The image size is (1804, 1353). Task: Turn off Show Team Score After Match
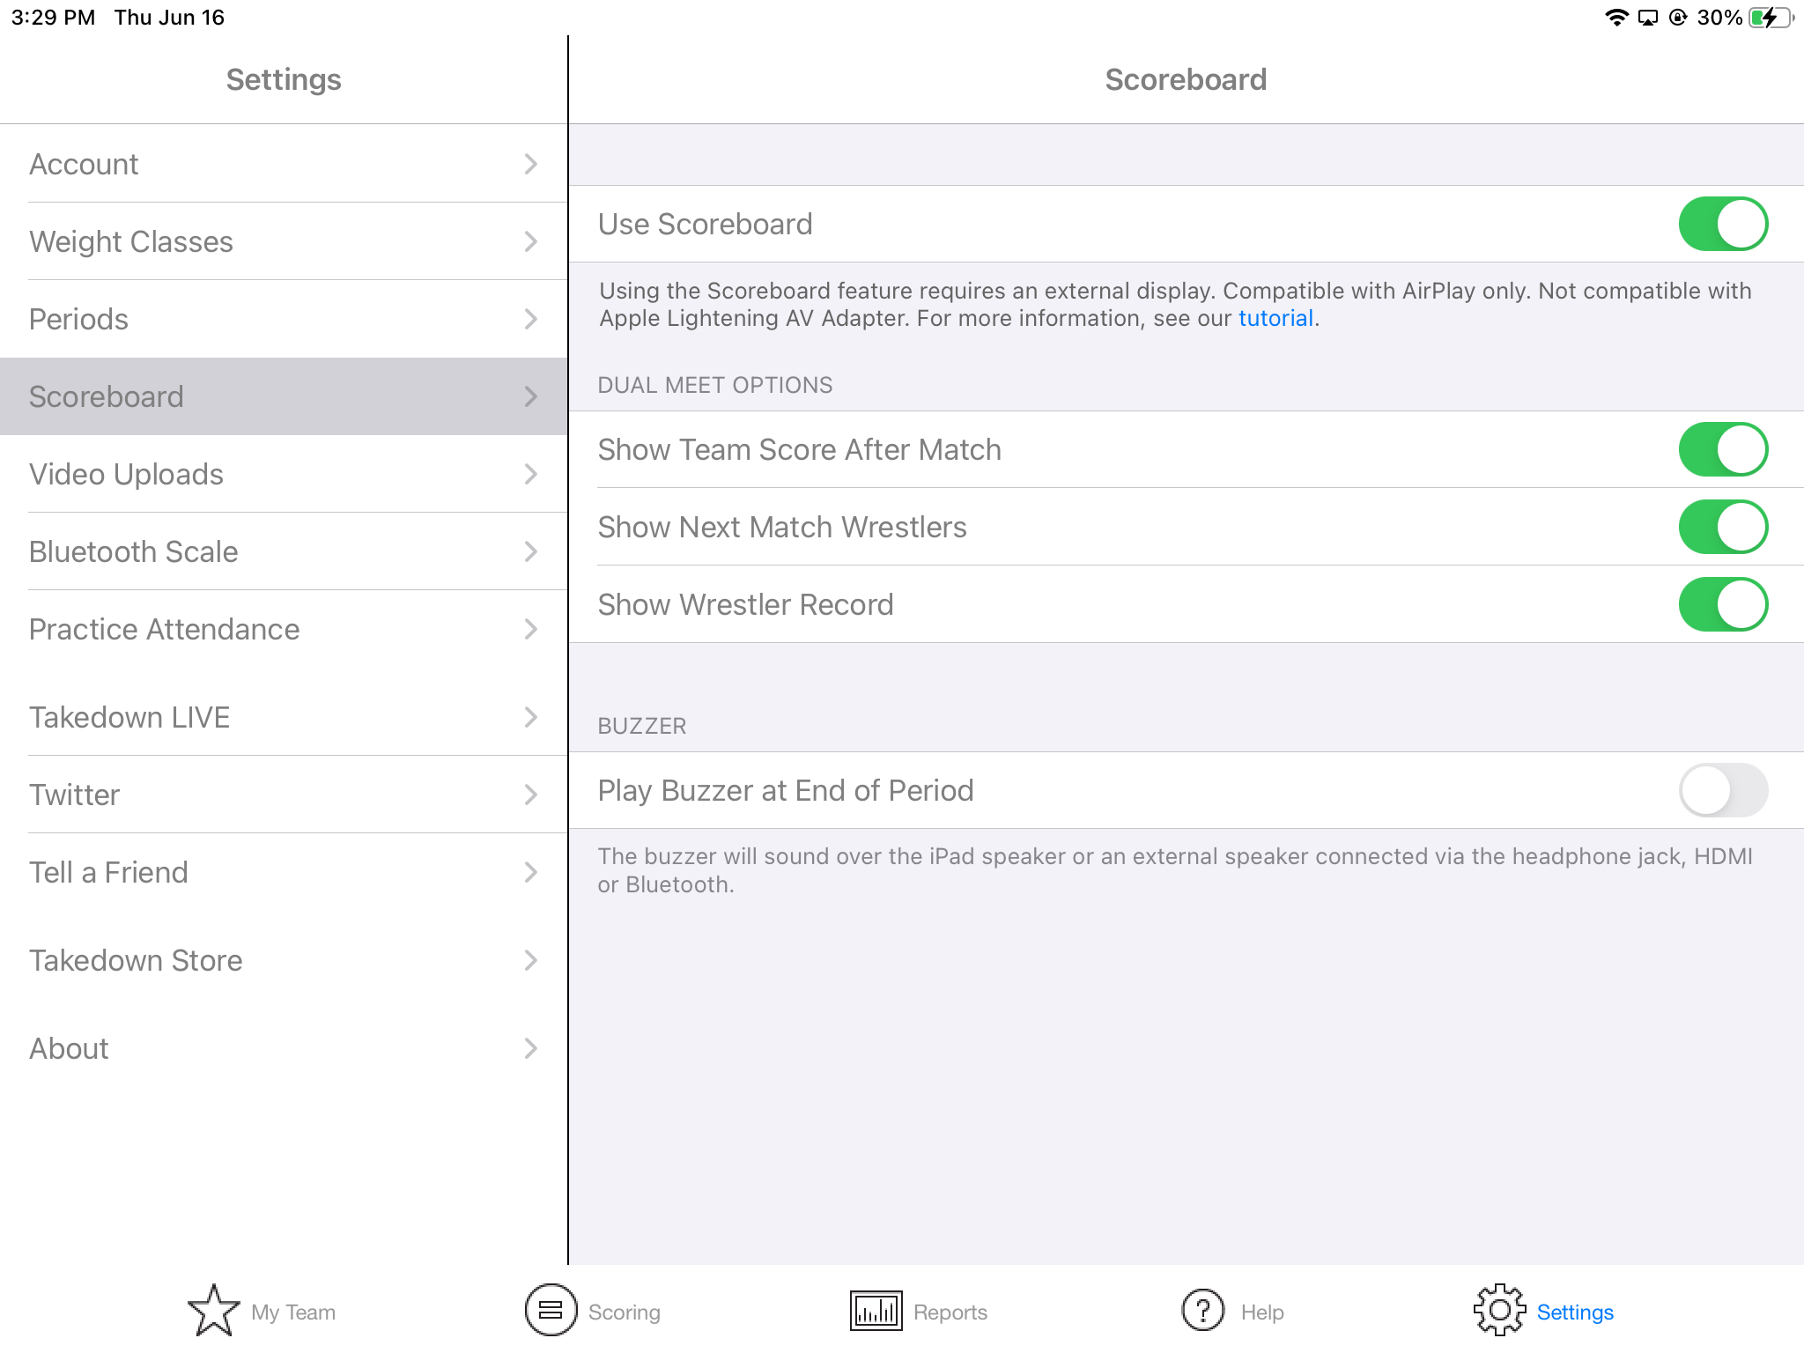coord(1722,449)
